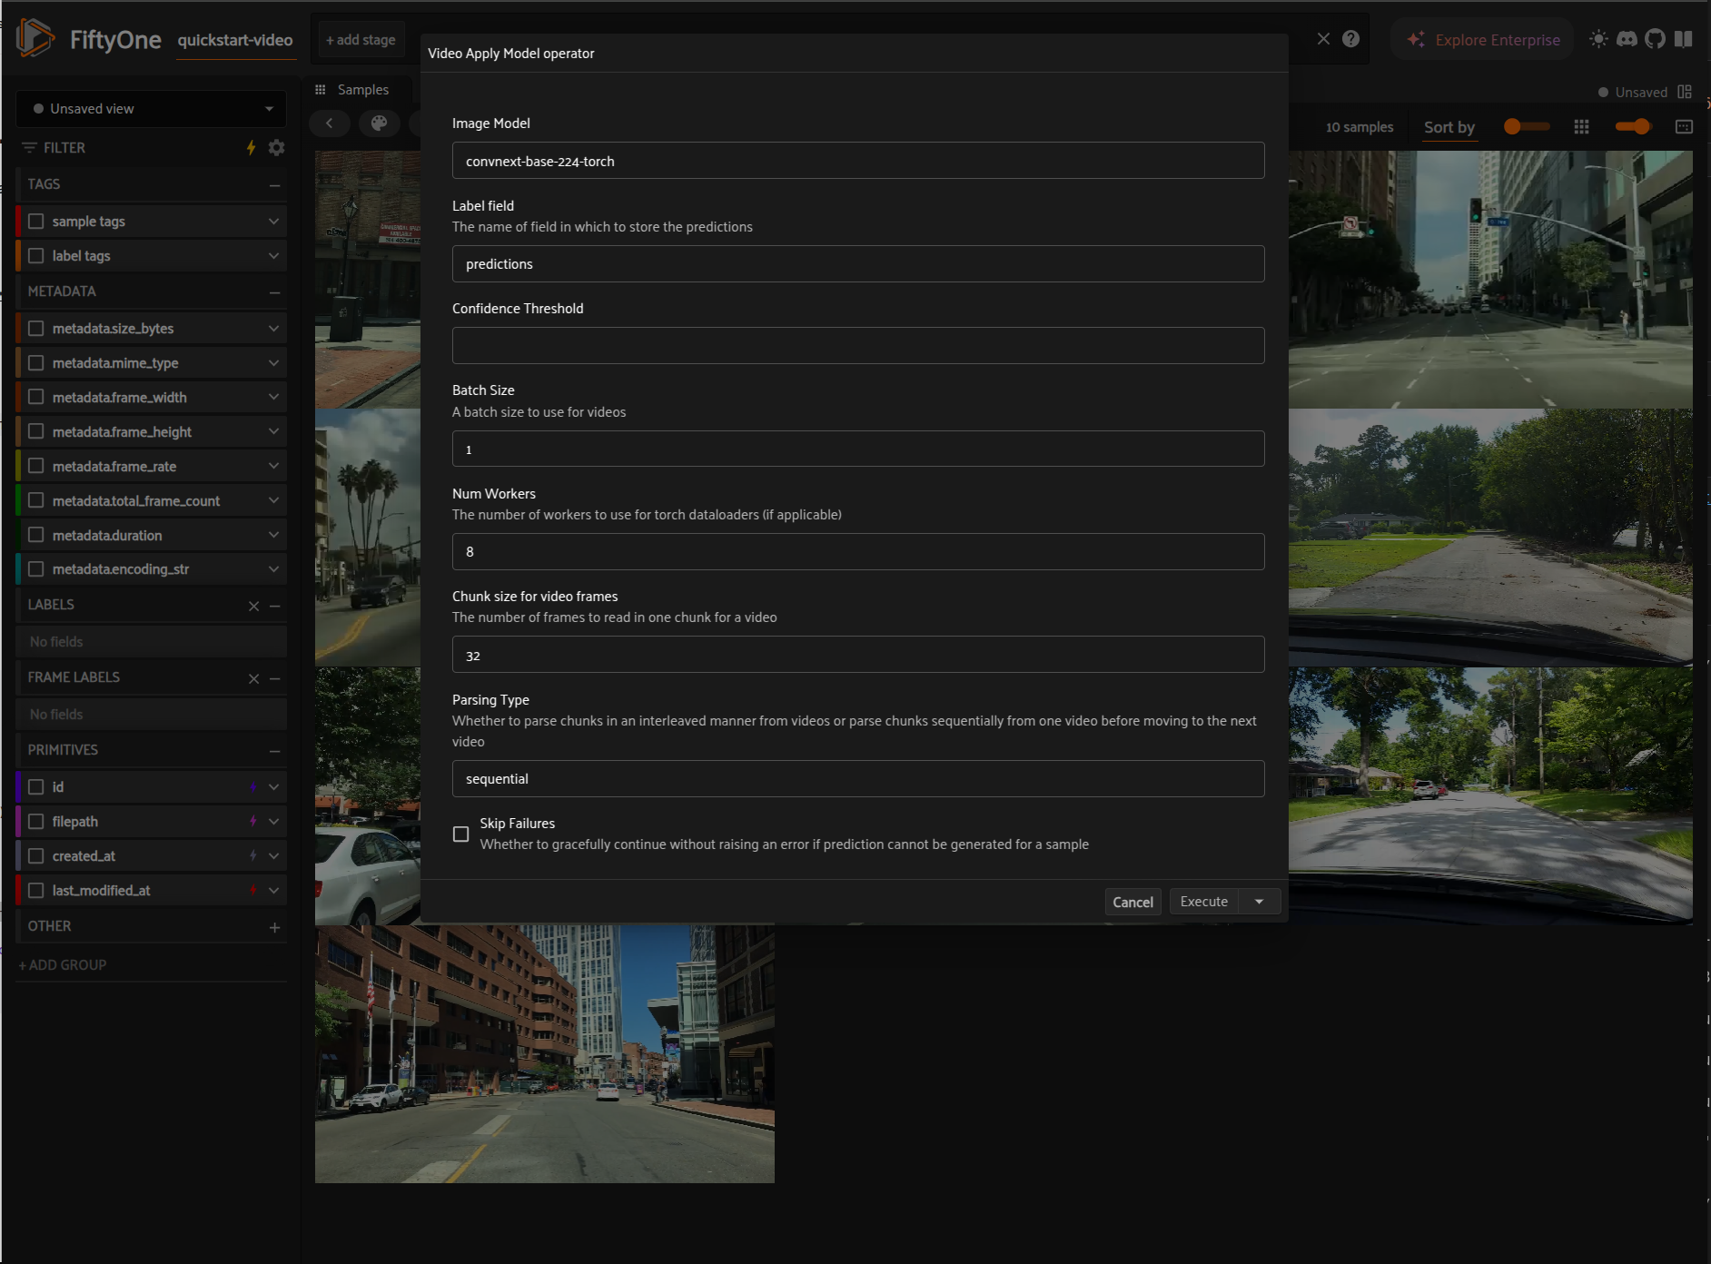The image size is (1711, 1264).
Task: Toggle lightning bolt query performance icon
Action: (x=251, y=147)
